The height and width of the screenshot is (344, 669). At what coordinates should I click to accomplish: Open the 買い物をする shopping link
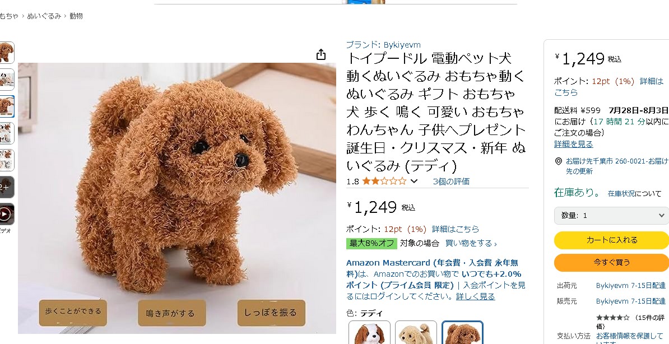point(471,243)
